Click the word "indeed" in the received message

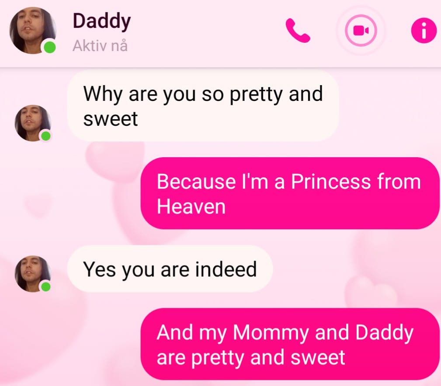tap(226, 269)
